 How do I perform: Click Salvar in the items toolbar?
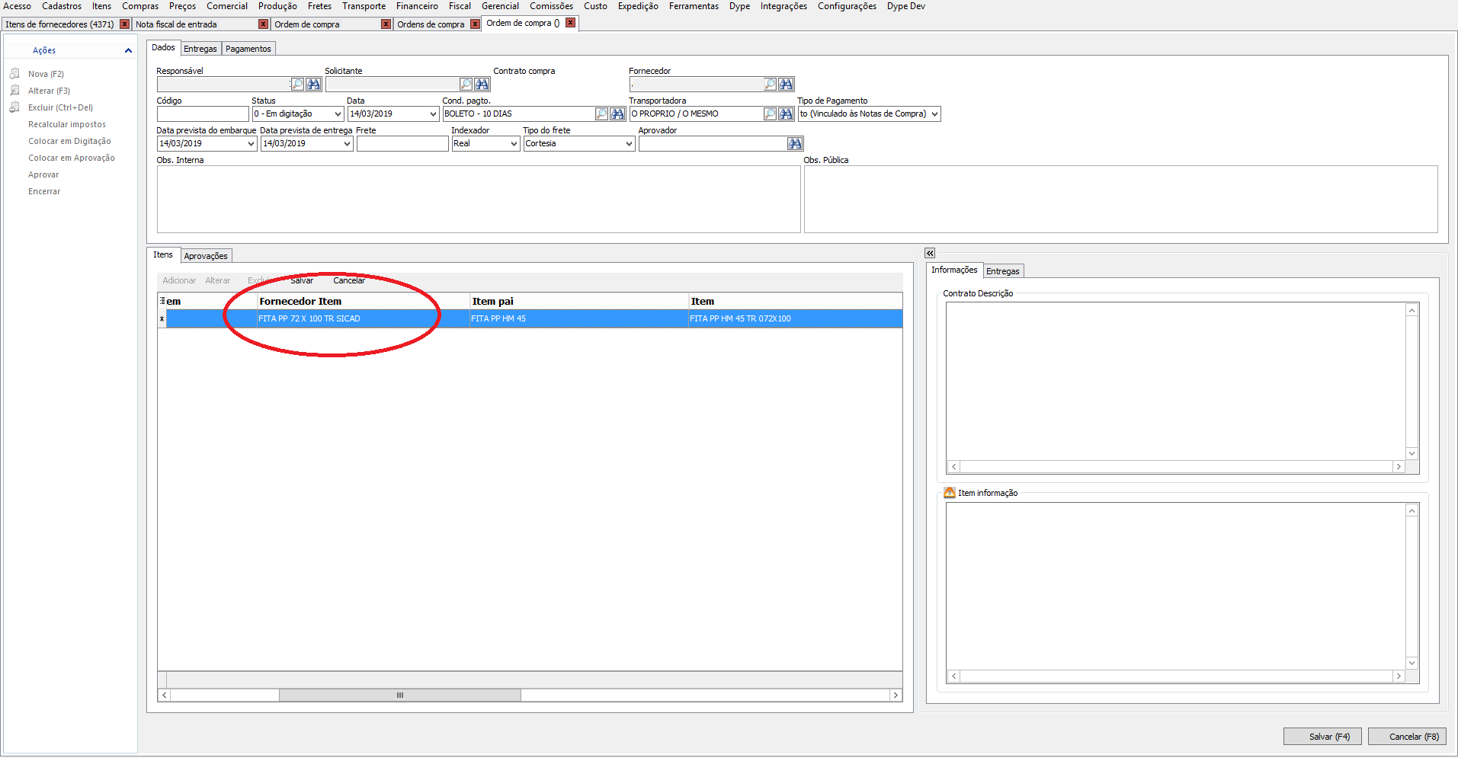[x=302, y=280]
